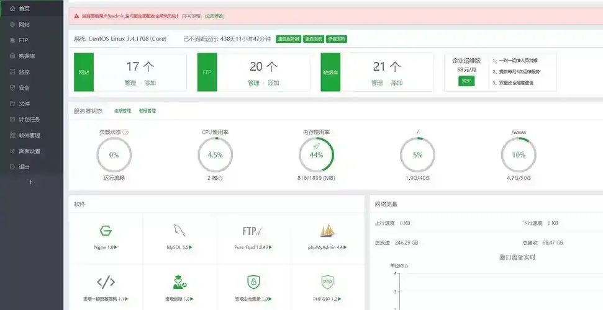Click 立即修改 in the warning banner
Image resolution: width=603 pixels, height=310 pixels.
click(215, 16)
